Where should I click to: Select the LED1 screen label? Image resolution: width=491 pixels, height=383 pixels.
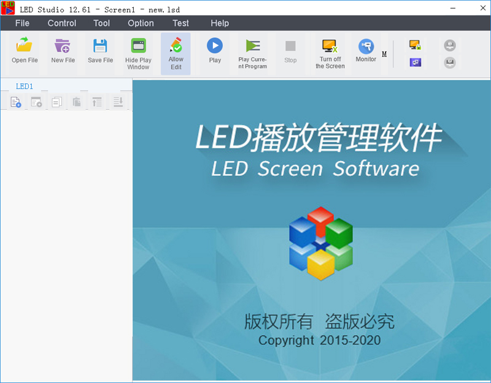coord(25,86)
